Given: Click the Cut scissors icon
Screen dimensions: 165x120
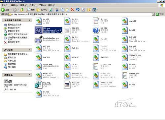Looking at the screenshot, I should tap(57, 10).
